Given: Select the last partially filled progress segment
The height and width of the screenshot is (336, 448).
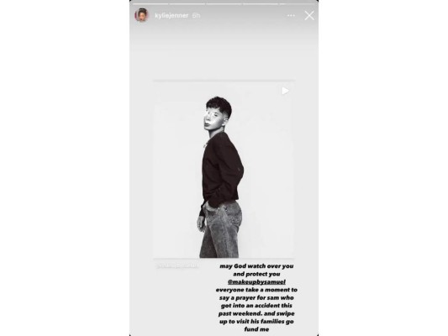Looking at the screenshot, I should [x=298, y=4].
